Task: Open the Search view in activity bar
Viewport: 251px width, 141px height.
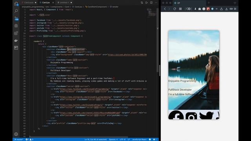Action: pyautogui.click(x=16, y=11)
